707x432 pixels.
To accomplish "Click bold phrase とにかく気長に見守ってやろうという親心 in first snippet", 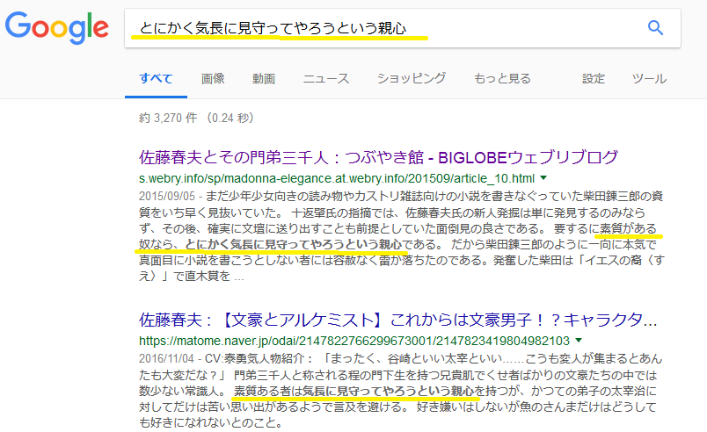I will 293,244.
